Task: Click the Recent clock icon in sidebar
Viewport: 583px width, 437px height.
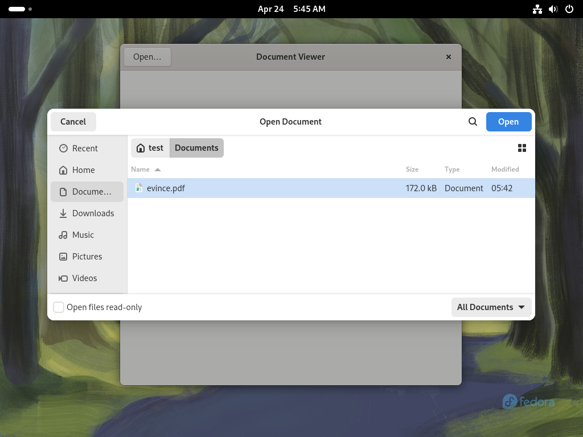Action: coord(63,149)
